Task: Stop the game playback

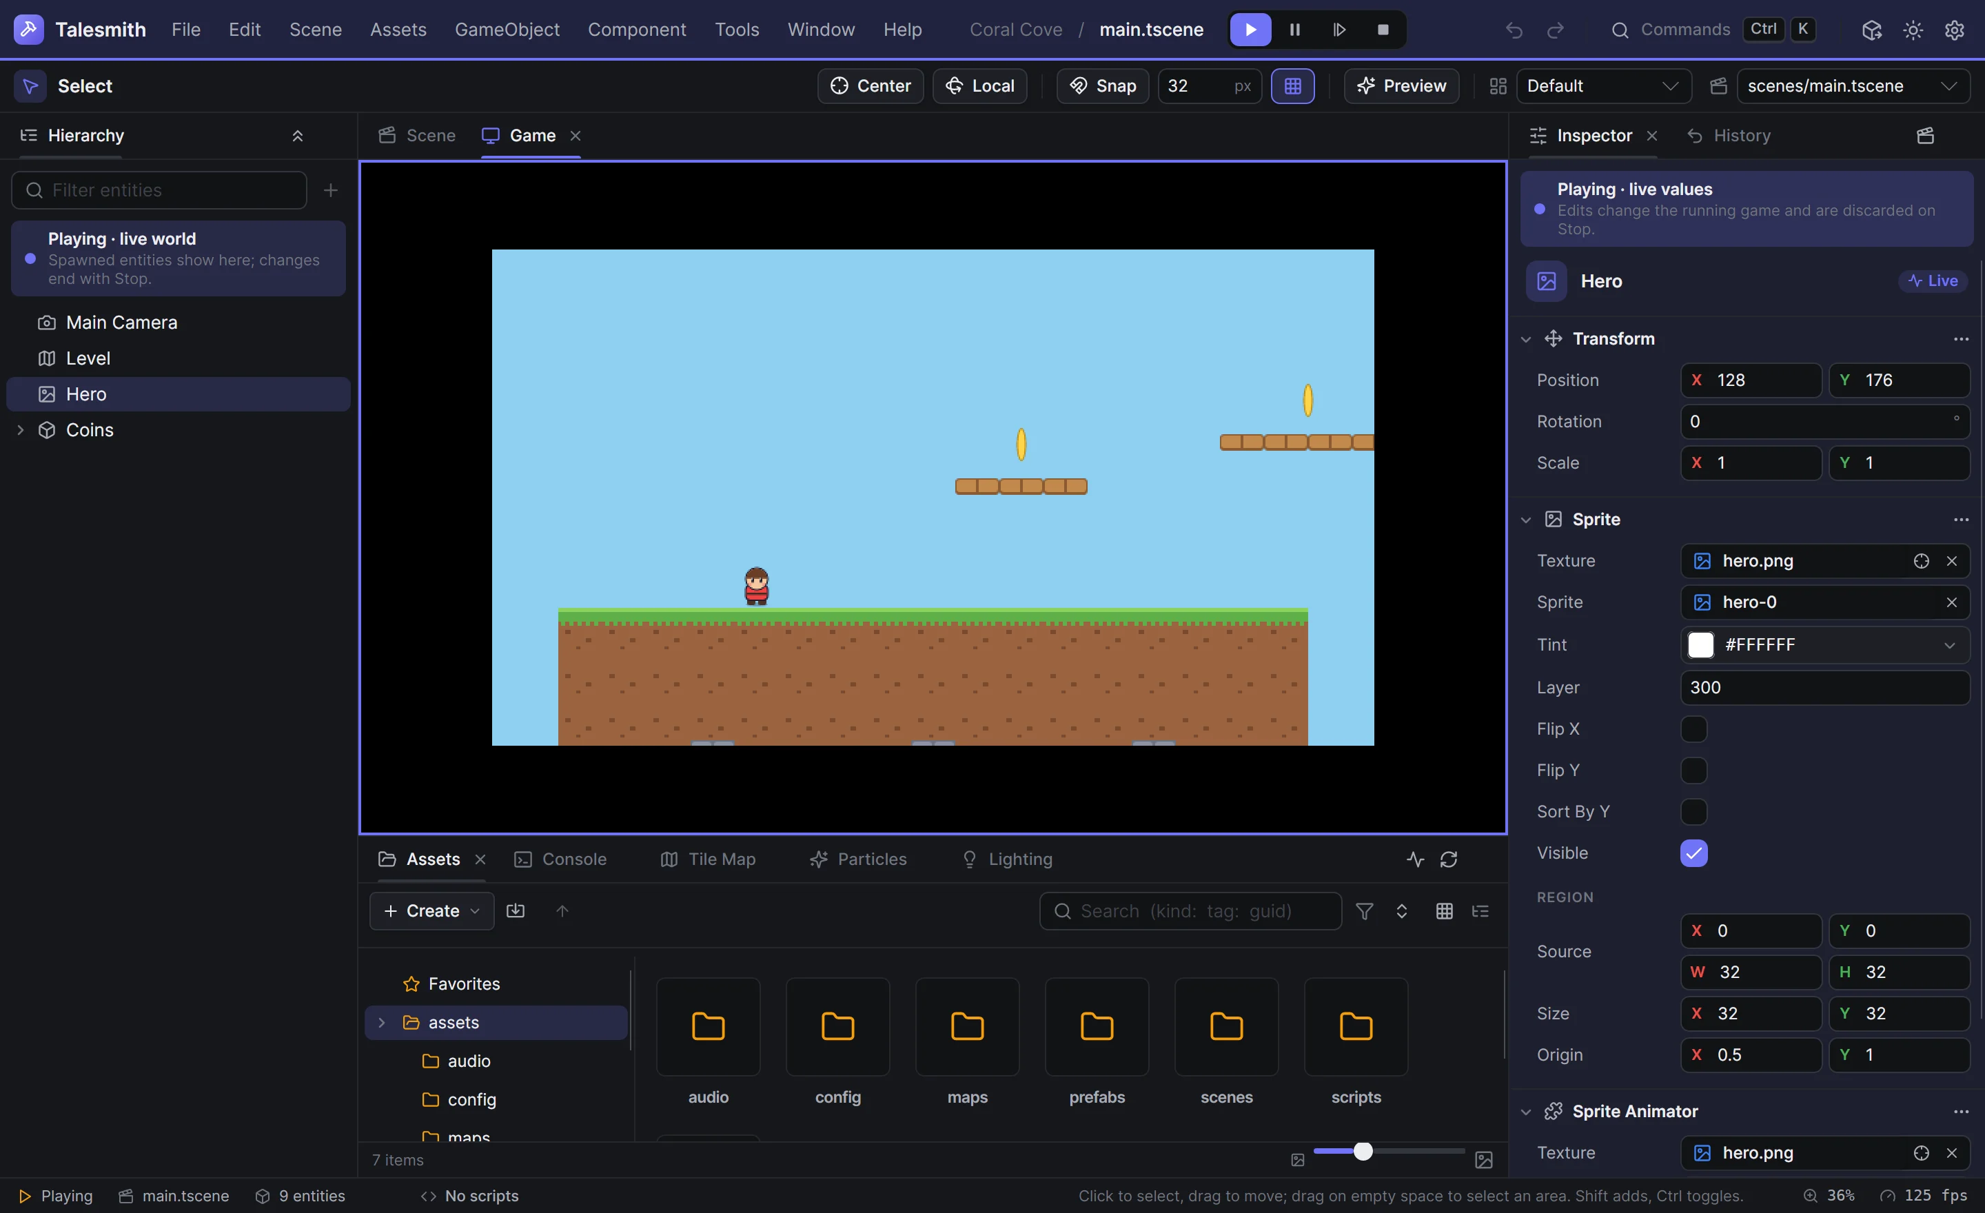Action: pyautogui.click(x=1383, y=30)
